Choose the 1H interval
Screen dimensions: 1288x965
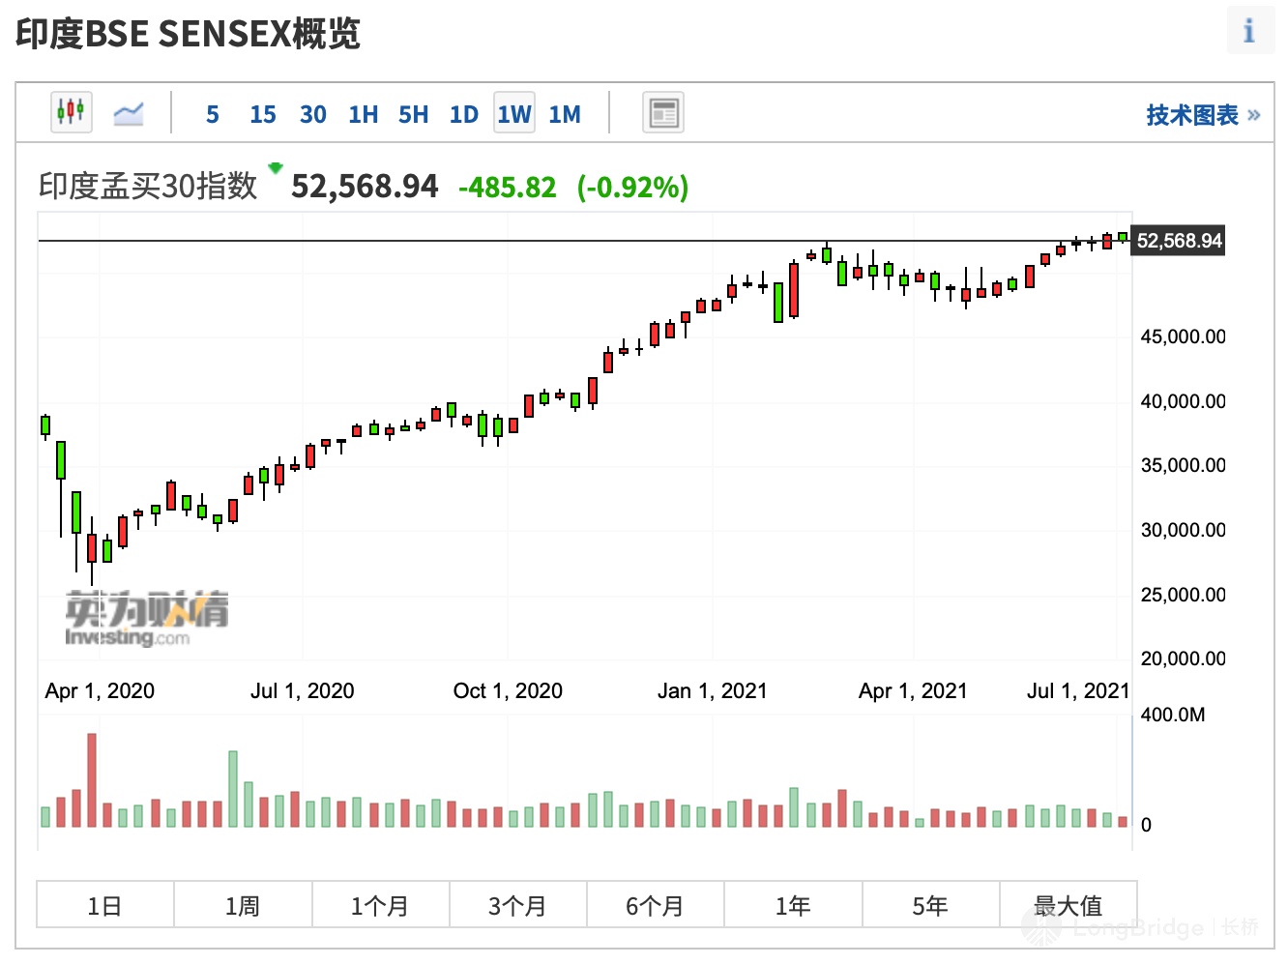(363, 115)
